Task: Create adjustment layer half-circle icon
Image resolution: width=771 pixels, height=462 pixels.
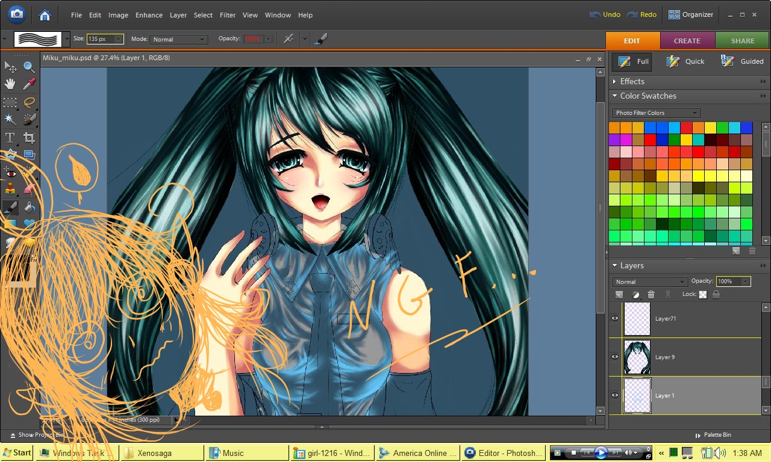Action: point(635,295)
